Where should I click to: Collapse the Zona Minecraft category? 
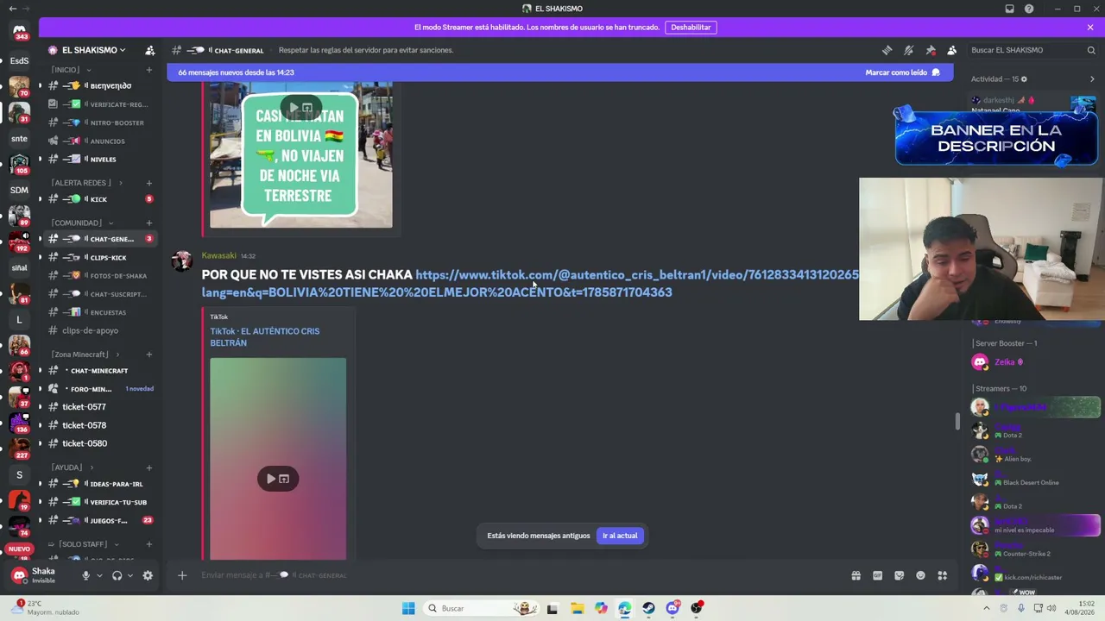(x=85, y=354)
